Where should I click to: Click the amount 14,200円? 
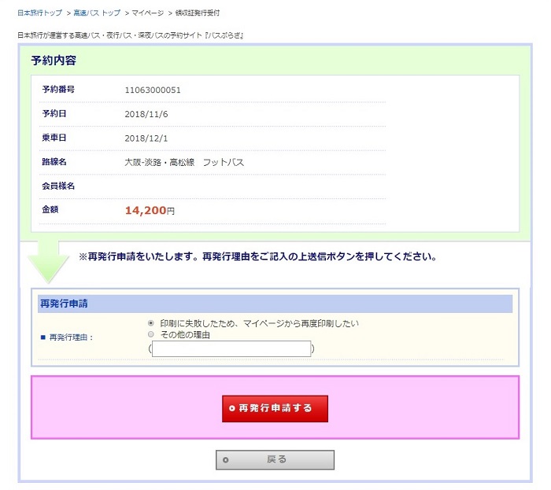(x=150, y=211)
